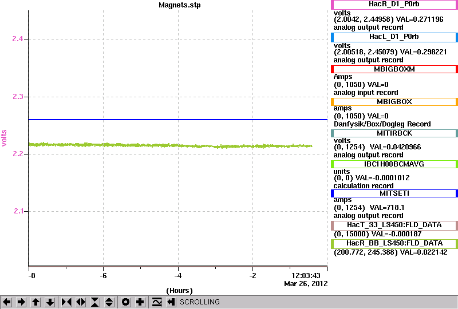Select the MITIRBCK legend entry
The image size is (458, 309).
tap(394, 133)
